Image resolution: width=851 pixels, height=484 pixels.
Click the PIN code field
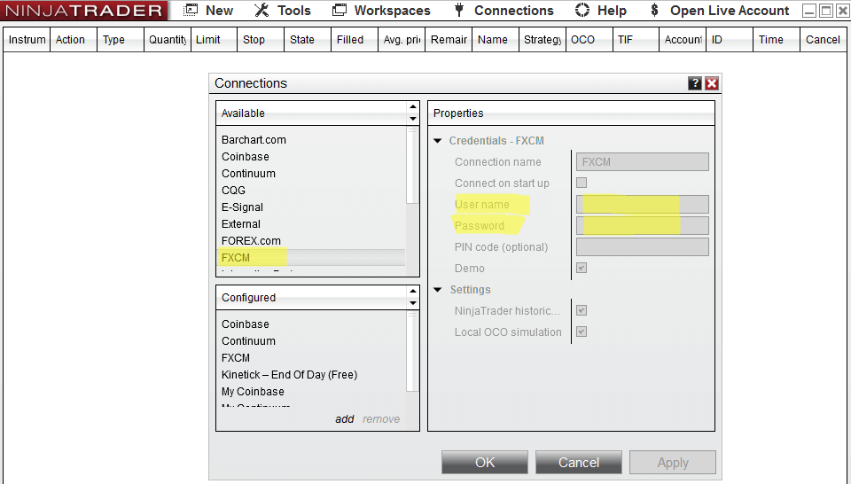click(x=642, y=247)
